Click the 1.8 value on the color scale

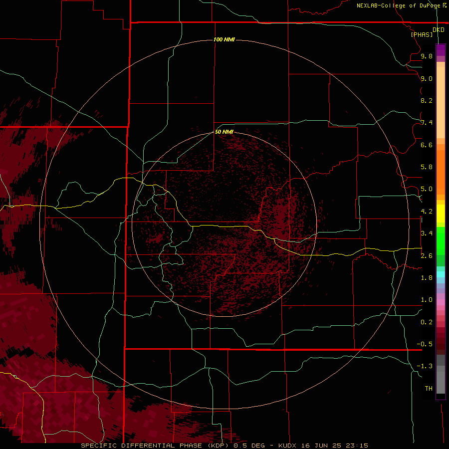(x=427, y=278)
